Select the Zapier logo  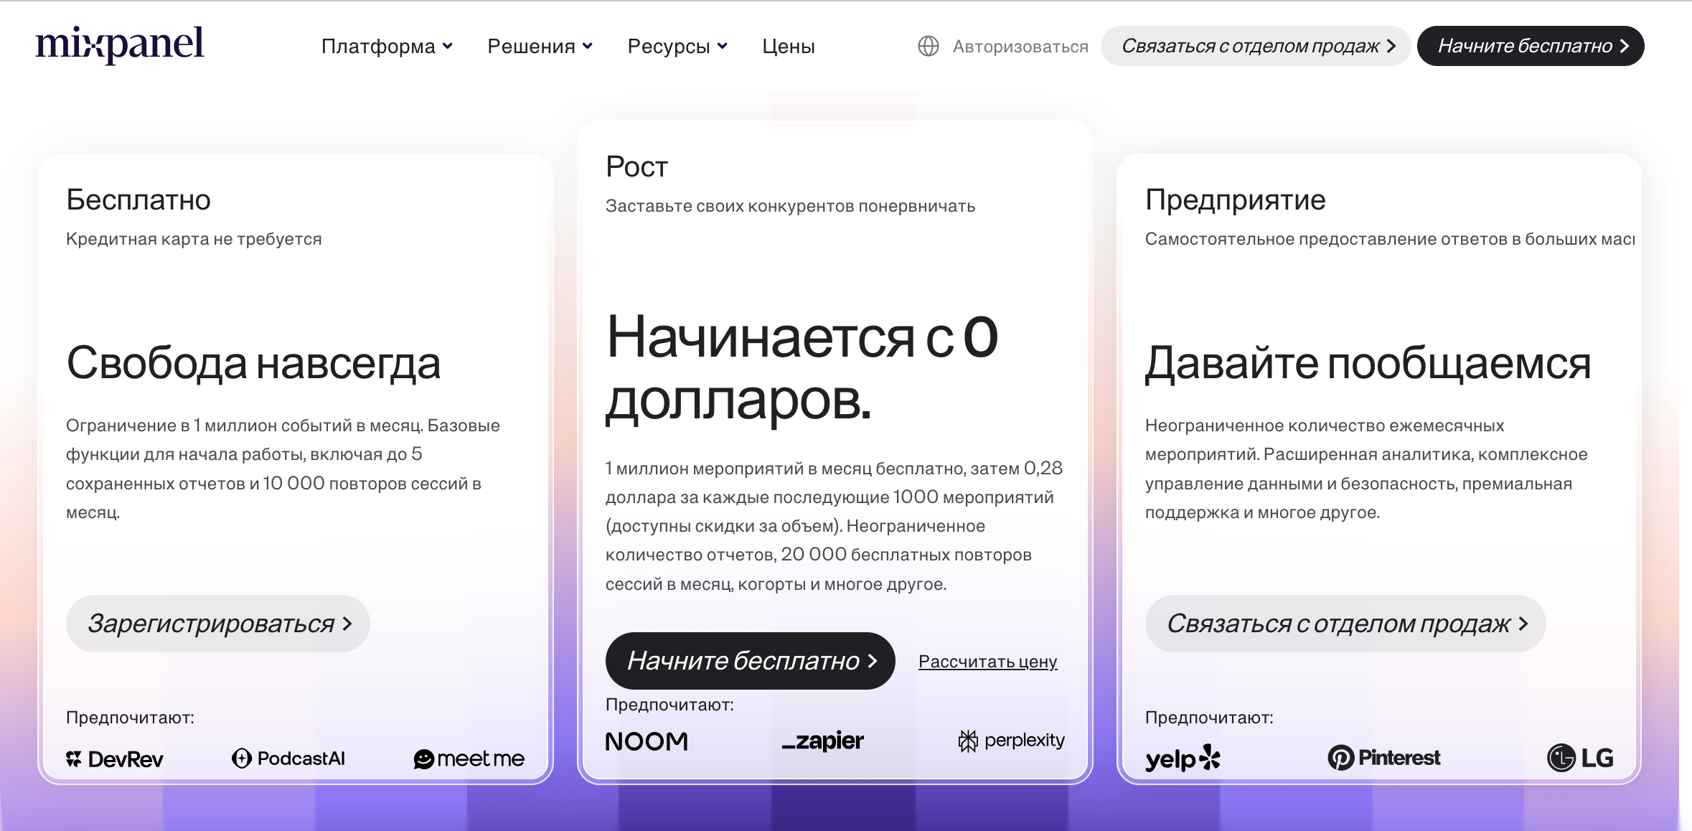[x=823, y=741]
